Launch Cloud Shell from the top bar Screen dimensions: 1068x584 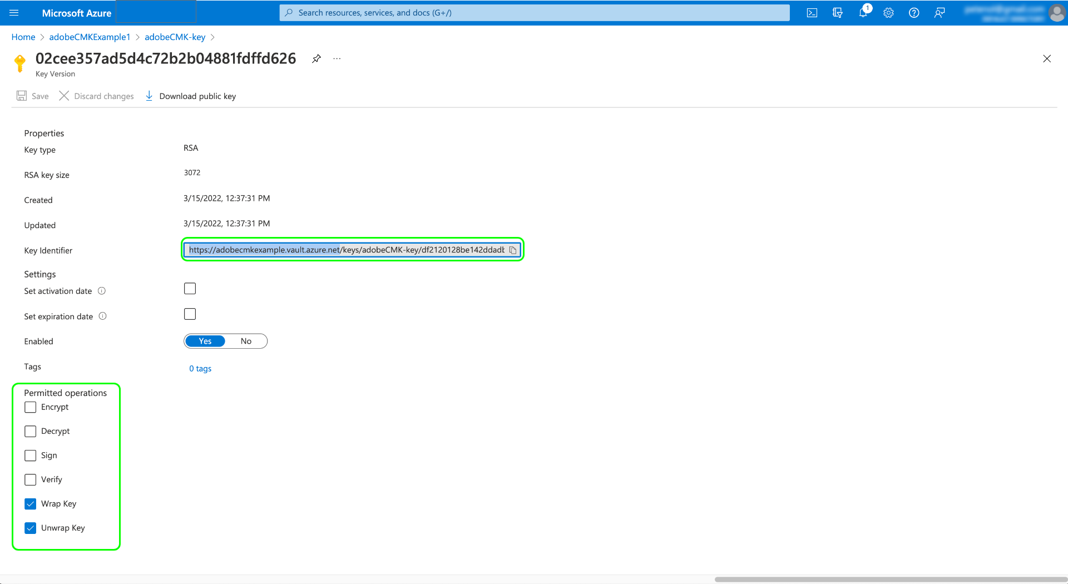pos(812,13)
